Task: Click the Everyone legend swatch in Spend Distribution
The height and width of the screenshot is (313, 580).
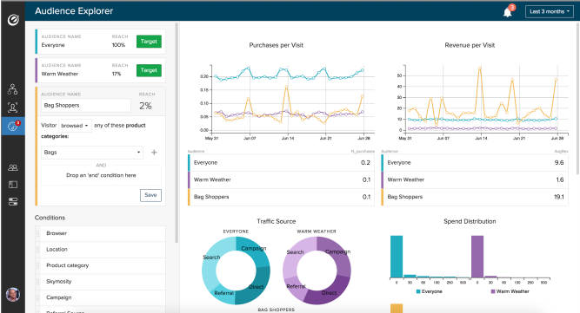Action: 418,291
